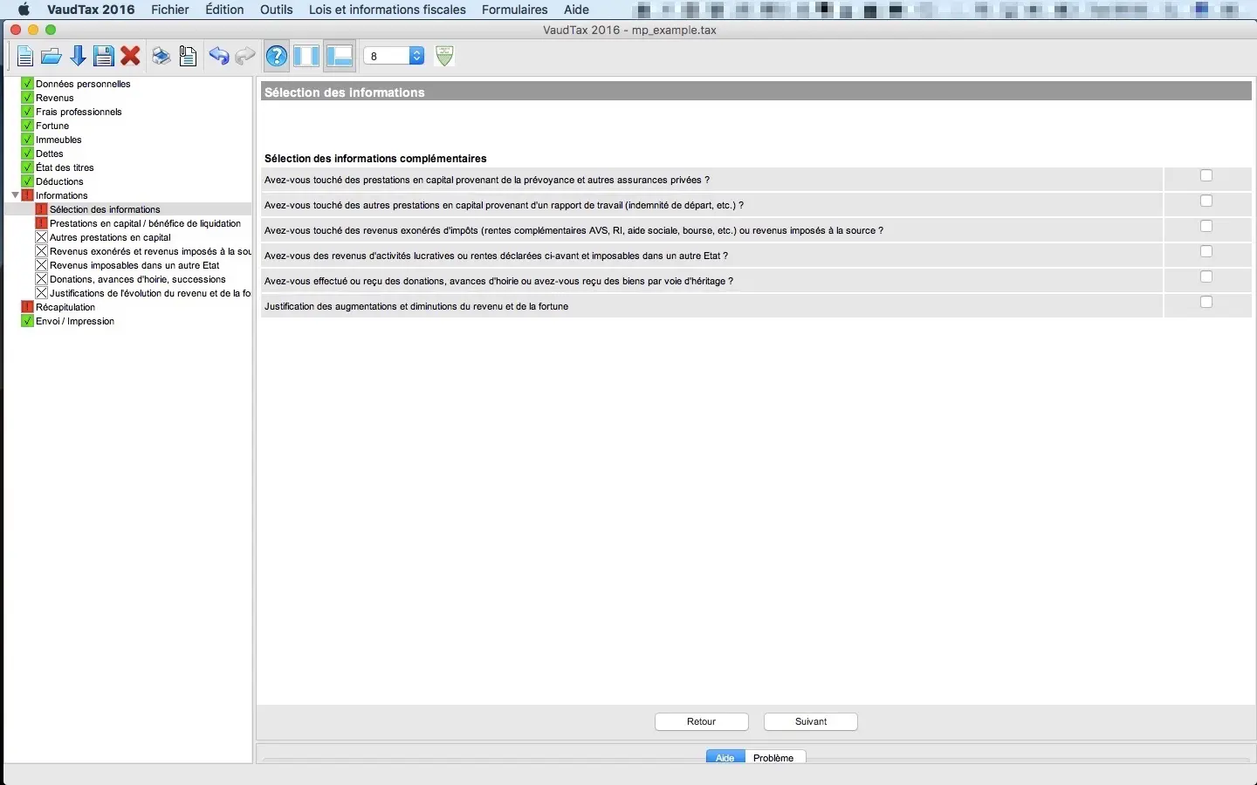This screenshot has width=1257, height=785.
Task: Switch to the Aide bottom tab
Action: (x=725, y=758)
